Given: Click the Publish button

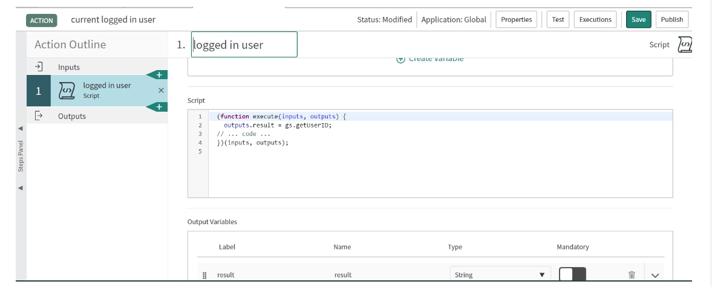Looking at the screenshot, I should pos(671,19).
